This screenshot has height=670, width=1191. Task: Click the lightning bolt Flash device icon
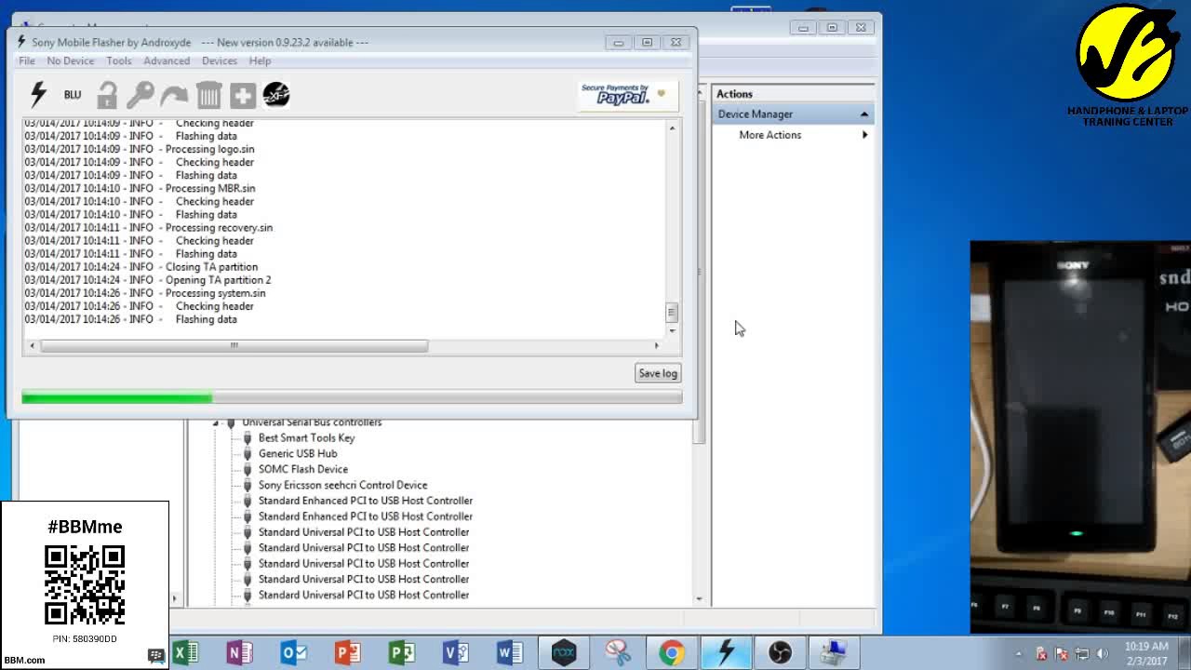point(38,94)
